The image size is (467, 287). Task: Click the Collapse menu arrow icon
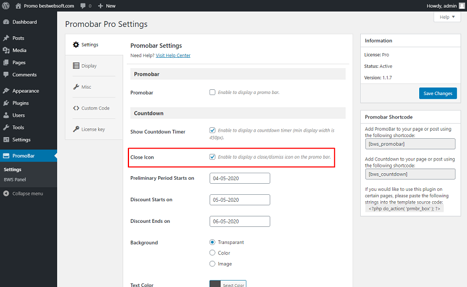coord(6,194)
